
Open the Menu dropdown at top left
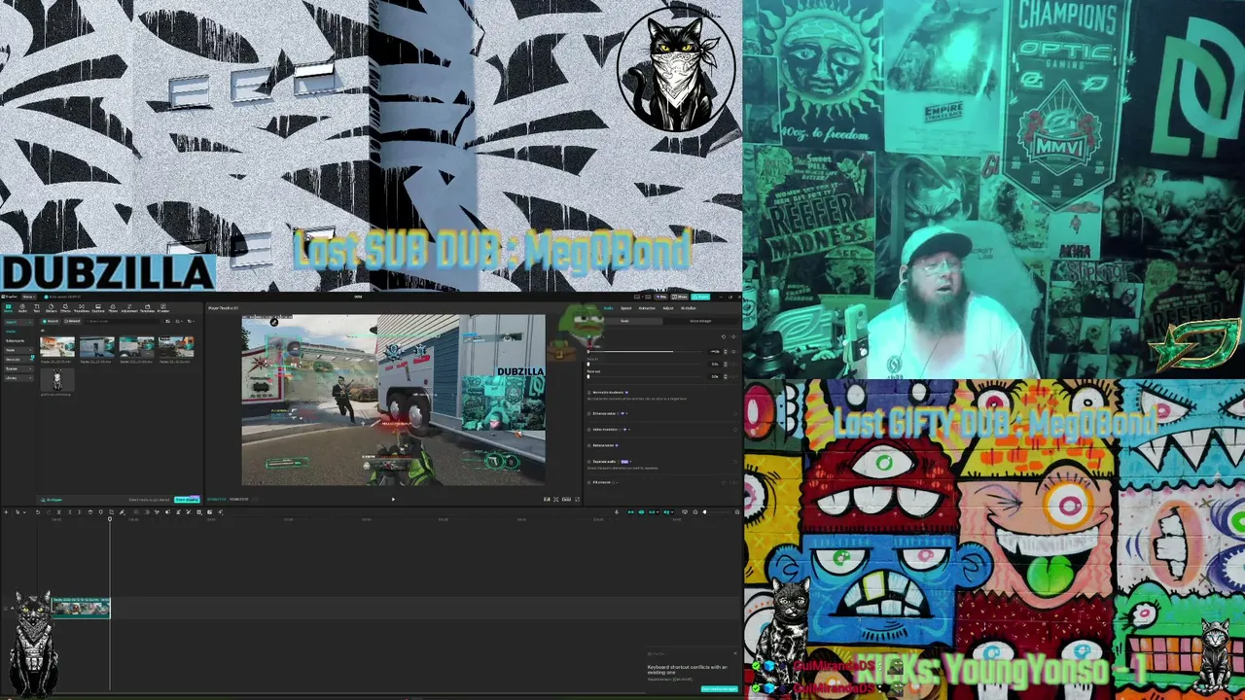tap(29, 297)
